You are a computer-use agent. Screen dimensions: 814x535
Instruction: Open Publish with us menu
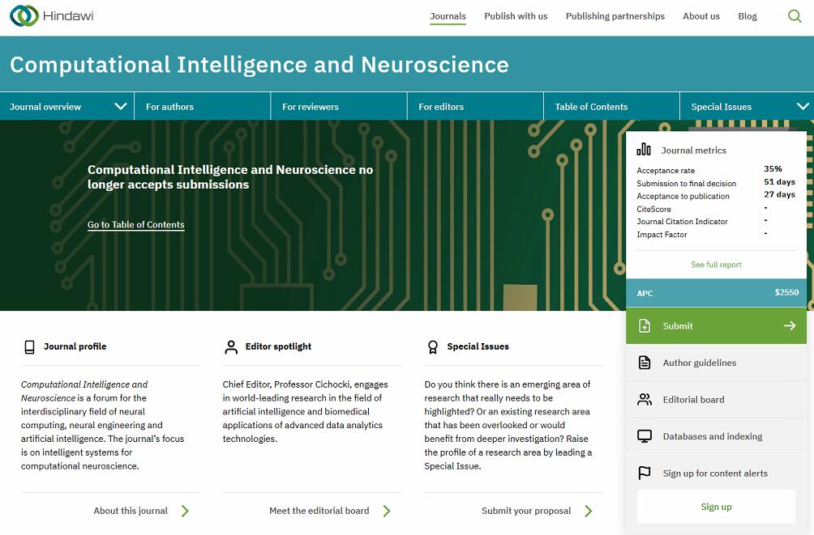tap(516, 16)
